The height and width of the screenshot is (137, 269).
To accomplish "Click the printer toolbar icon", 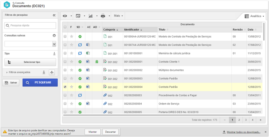I will pyautogui.click(x=103, y=16).
